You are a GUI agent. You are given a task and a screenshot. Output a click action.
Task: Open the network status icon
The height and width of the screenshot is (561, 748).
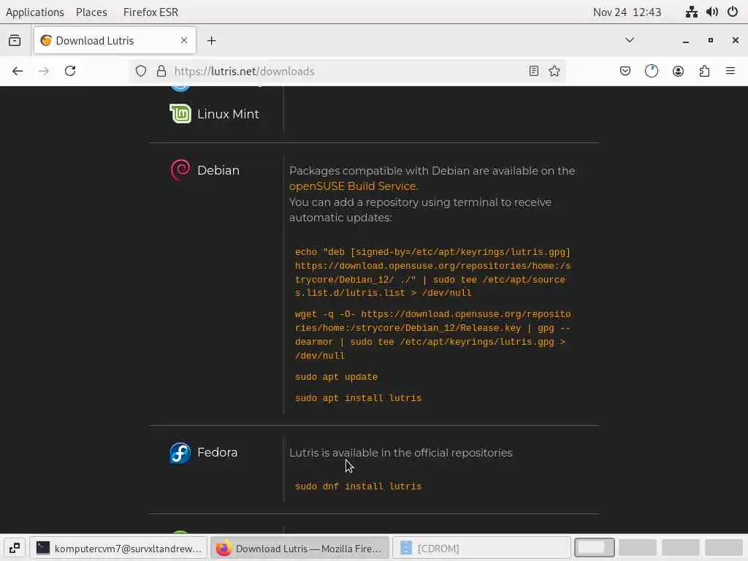(x=692, y=12)
